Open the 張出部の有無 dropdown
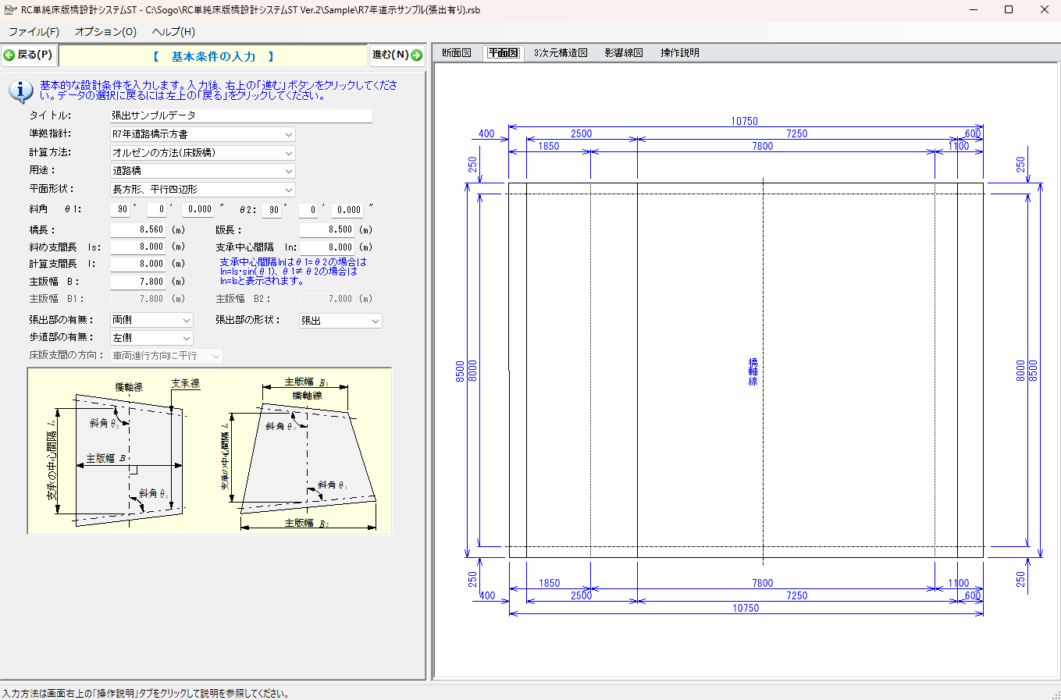Screen dimensions: 1061x700 pyautogui.click(x=186, y=320)
